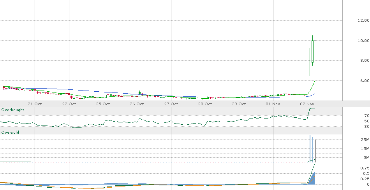
Task: Click the 02 Nov date label
Action: (307, 104)
